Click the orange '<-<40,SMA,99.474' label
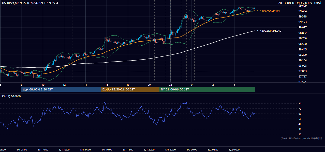The height and width of the screenshot is (152, 325). point(268,11)
